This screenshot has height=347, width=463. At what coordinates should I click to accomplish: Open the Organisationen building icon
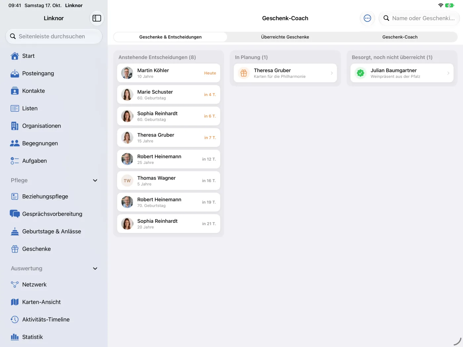[x=15, y=126]
